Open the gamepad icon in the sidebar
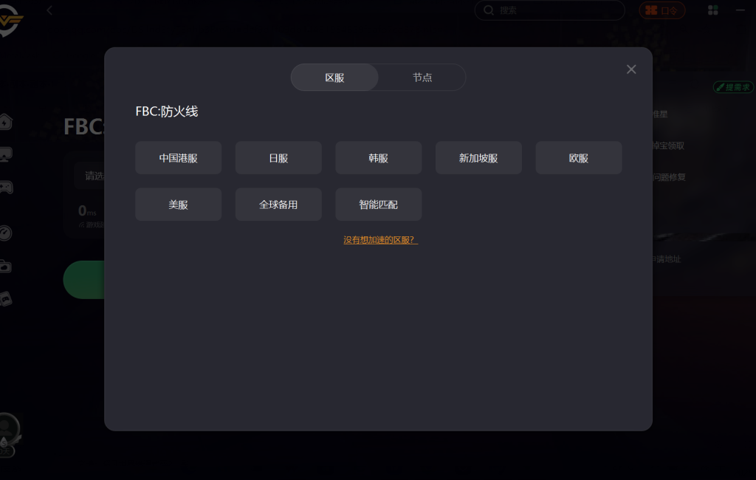Viewport: 756px width, 480px height. (6, 187)
